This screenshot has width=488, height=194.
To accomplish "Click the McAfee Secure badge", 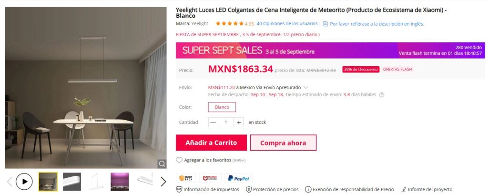I will point(210,178).
